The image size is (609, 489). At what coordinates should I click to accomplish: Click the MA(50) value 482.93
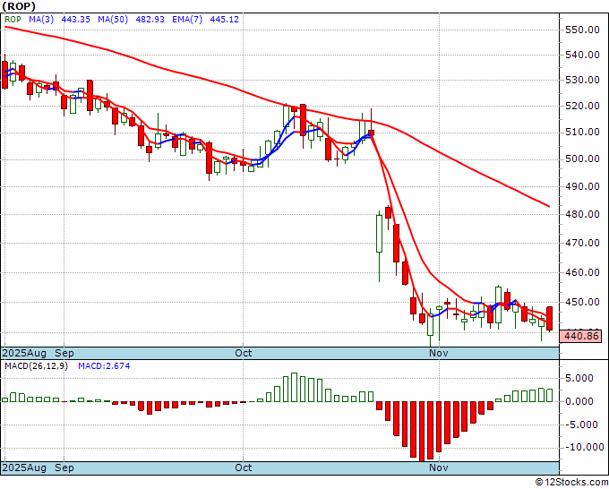pyautogui.click(x=150, y=19)
